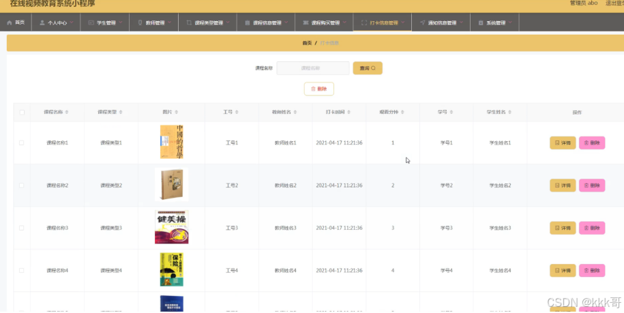
Task: Click the 删除 button above the table
Action: point(318,89)
